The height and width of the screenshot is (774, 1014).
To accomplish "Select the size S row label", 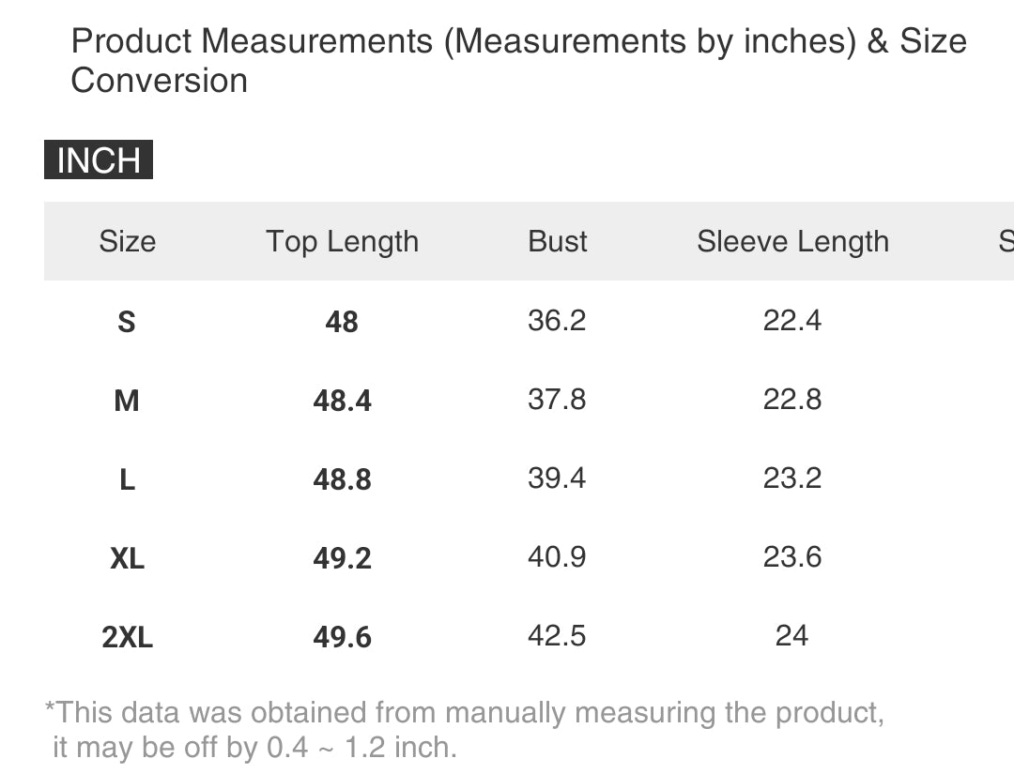I will 127,322.
